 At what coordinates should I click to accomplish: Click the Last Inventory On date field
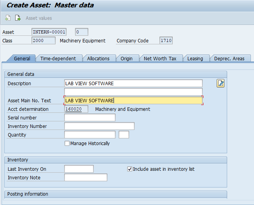tap(79, 169)
